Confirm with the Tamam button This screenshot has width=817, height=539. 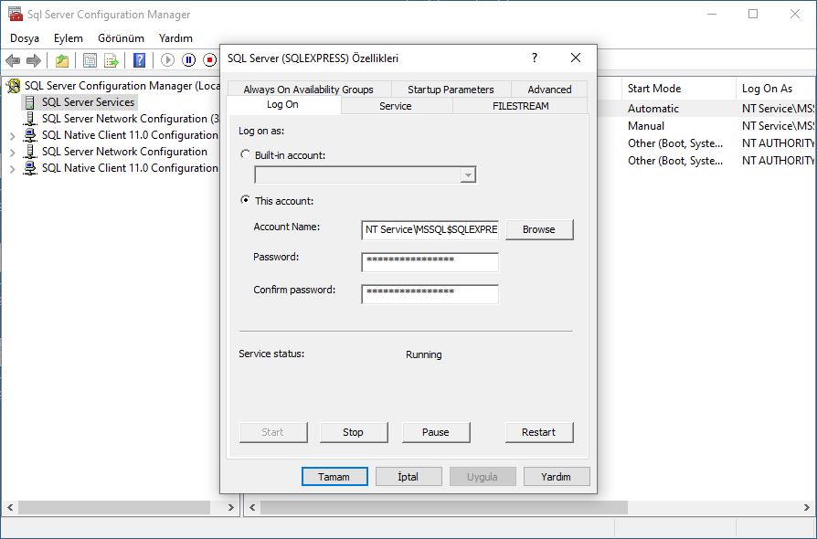(334, 477)
